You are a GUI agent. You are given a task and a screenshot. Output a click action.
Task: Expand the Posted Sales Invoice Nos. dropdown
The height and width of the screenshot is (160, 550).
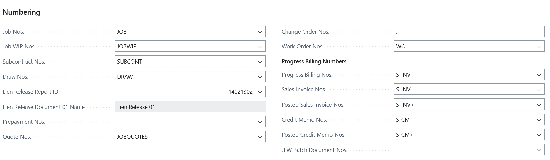coord(539,105)
